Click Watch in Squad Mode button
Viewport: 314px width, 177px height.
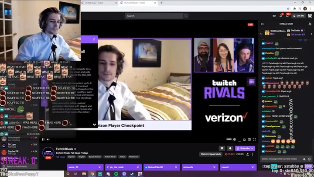211,154
